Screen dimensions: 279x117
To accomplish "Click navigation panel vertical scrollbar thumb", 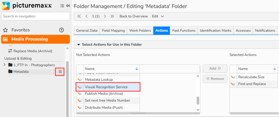I will click(67, 89).
